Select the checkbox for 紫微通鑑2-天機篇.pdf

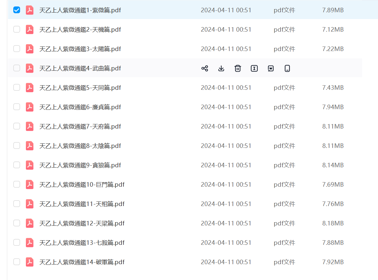[17, 29]
